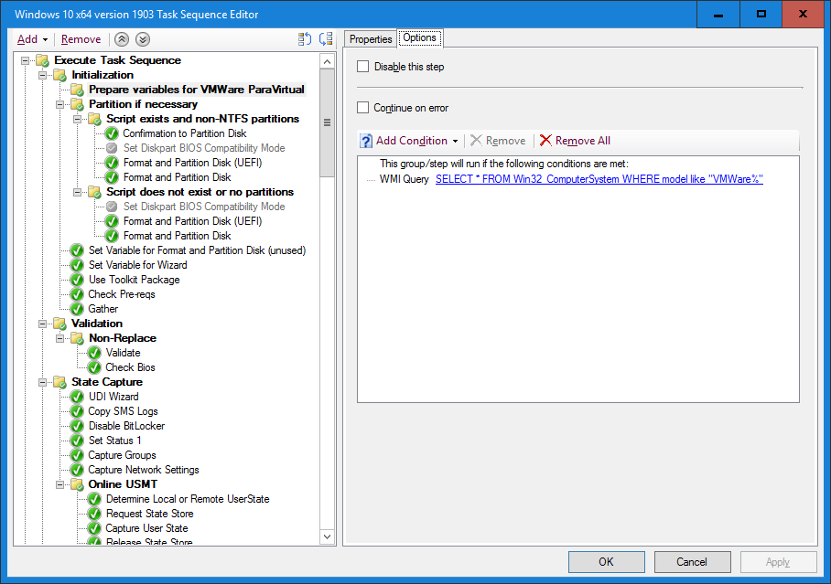Click green check icon beside Validate step
This screenshot has width=831, height=584.
95,353
